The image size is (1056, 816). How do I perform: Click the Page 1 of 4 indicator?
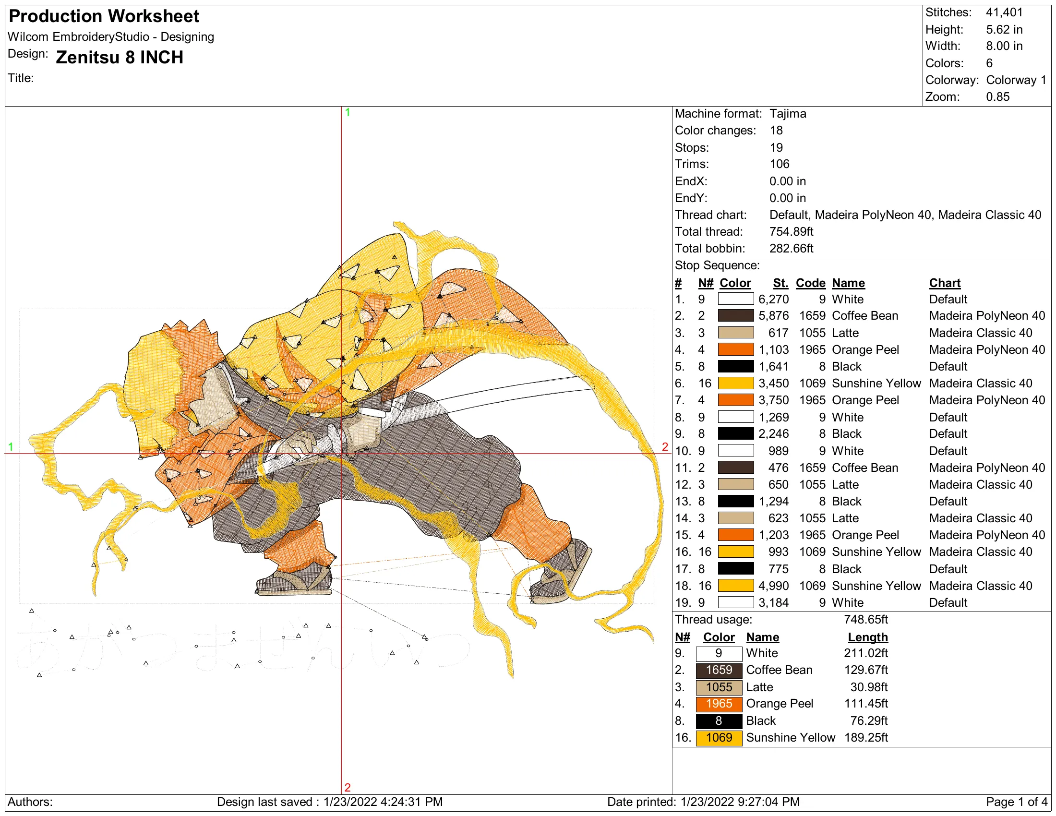coord(1017,802)
